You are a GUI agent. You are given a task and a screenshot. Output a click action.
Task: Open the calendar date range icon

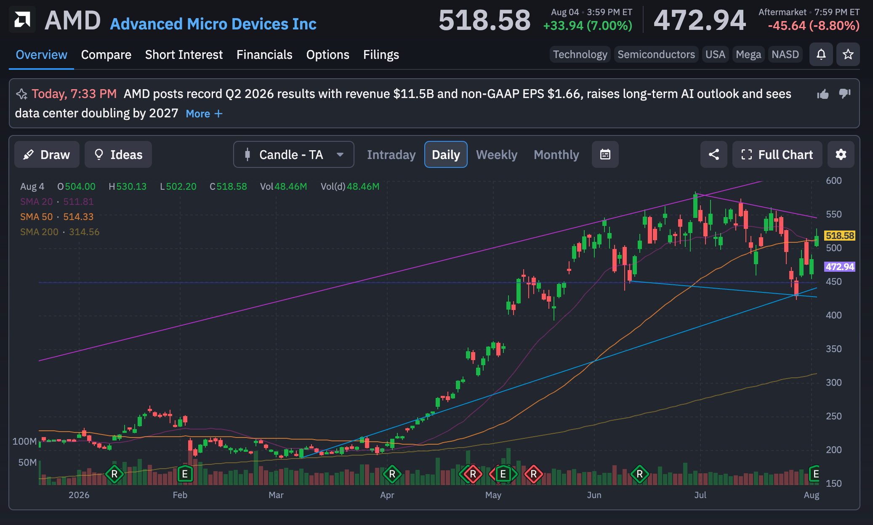click(605, 154)
